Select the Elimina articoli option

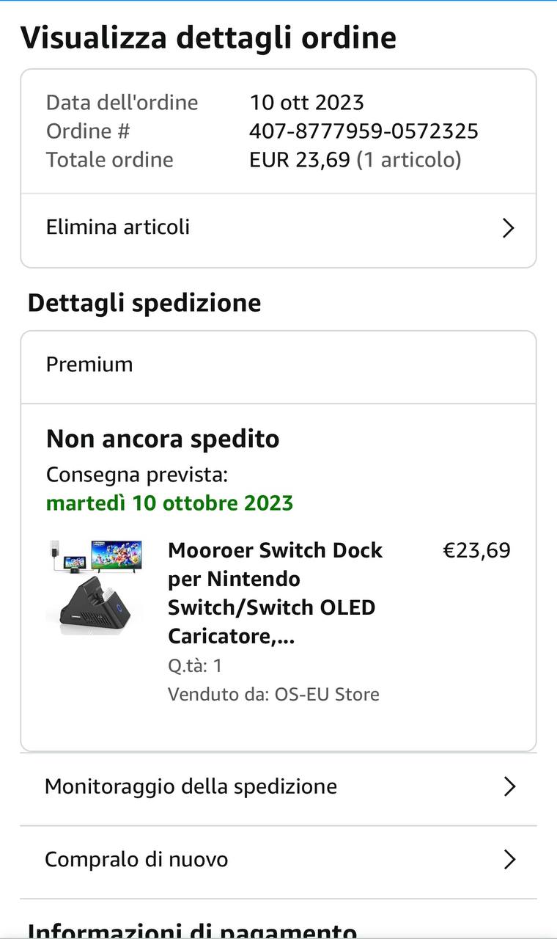[x=118, y=227]
